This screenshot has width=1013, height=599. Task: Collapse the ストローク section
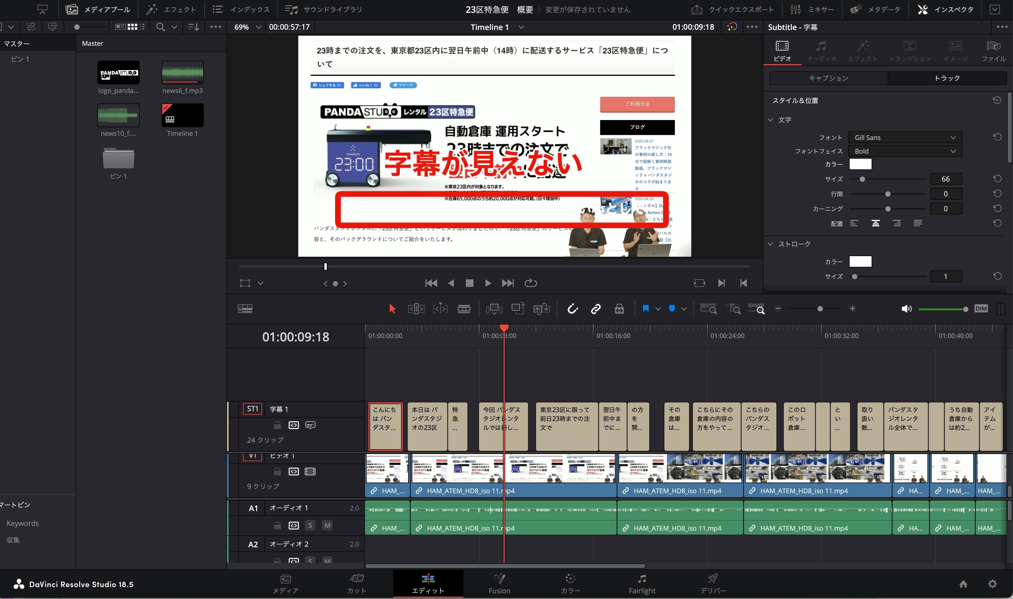[771, 244]
